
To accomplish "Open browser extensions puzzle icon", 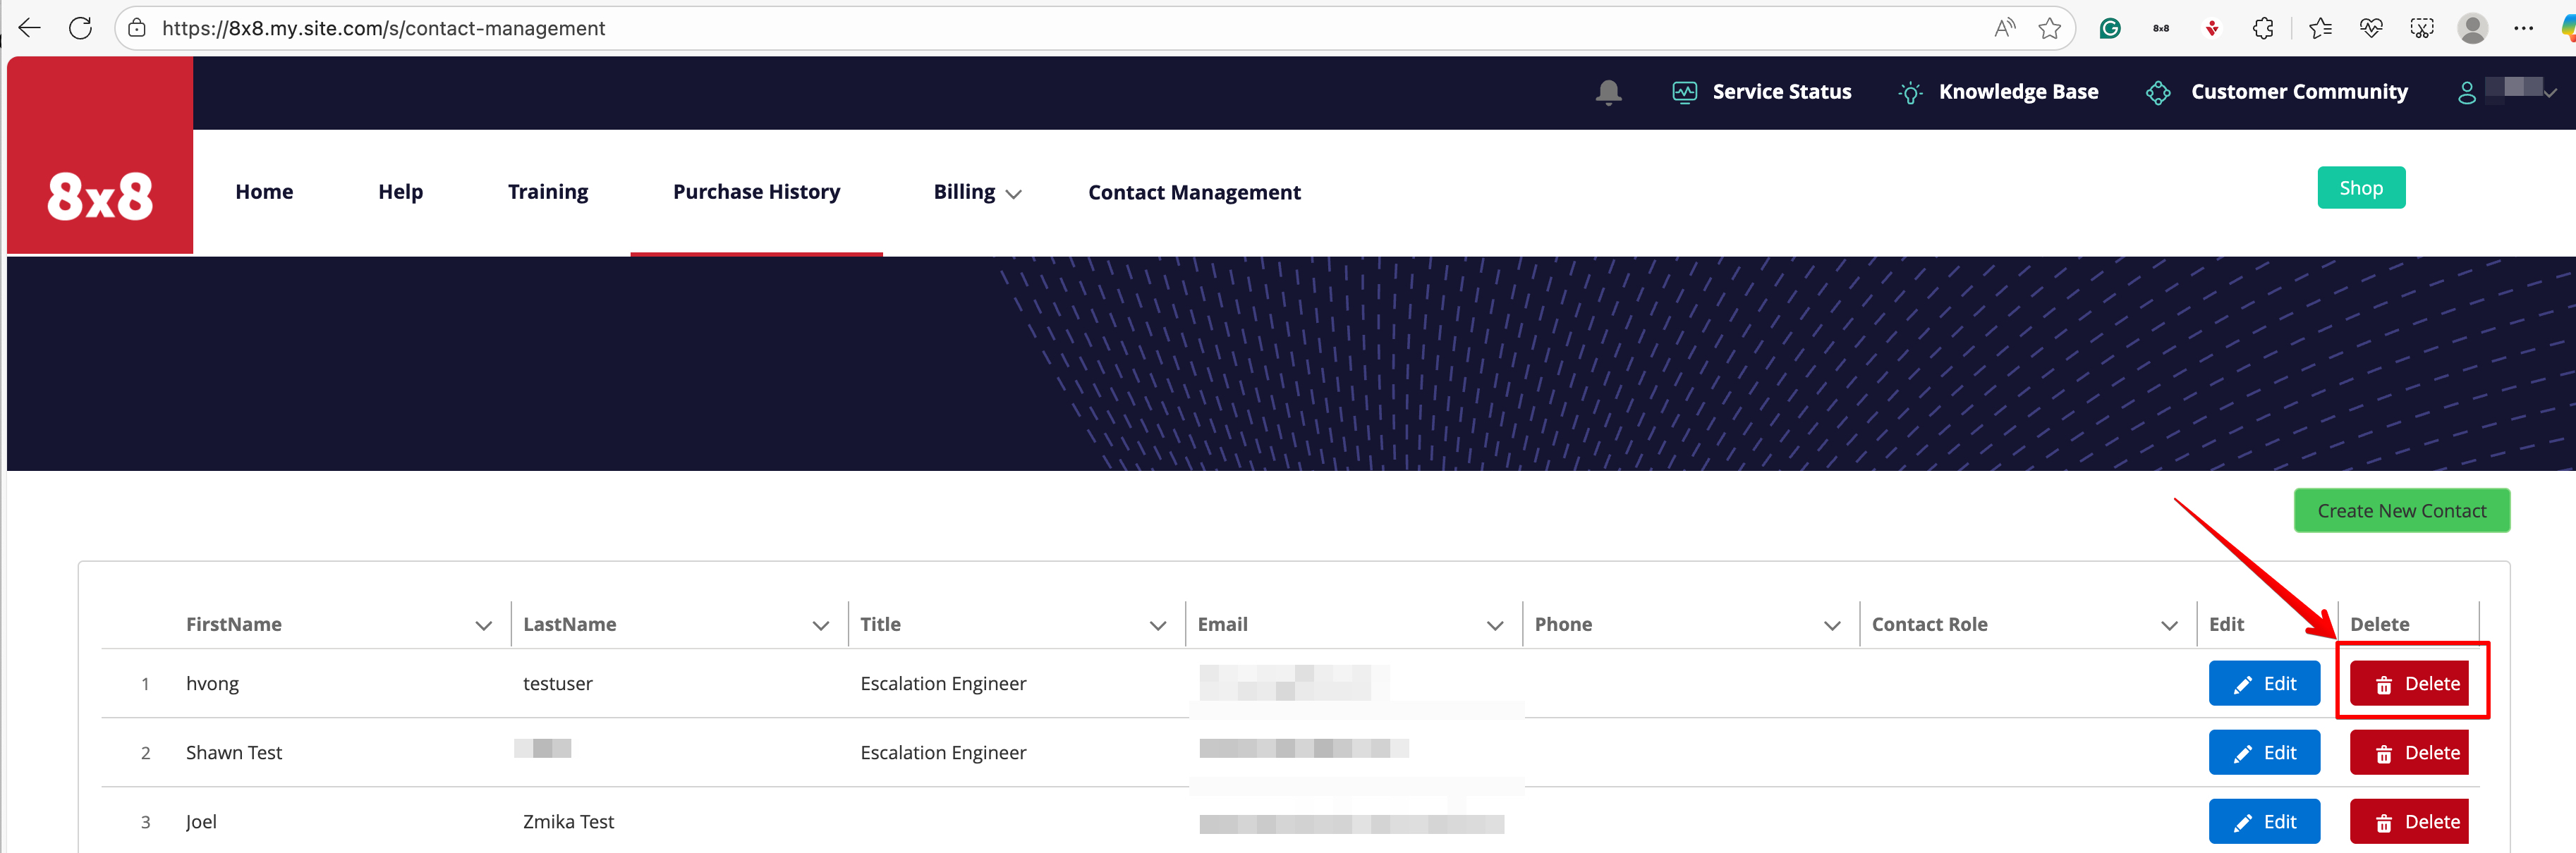I will point(2263,28).
